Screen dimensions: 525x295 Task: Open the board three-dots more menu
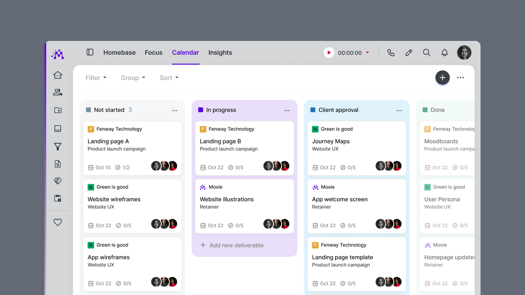tap(460, 78)
